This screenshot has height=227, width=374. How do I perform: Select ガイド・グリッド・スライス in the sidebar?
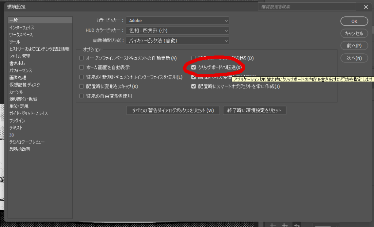28,113
